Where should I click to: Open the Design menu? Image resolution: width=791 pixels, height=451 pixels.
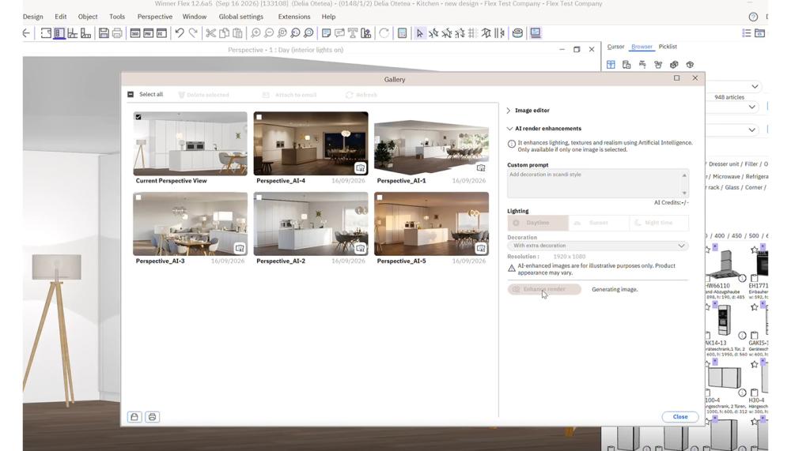tap(32, 17)
